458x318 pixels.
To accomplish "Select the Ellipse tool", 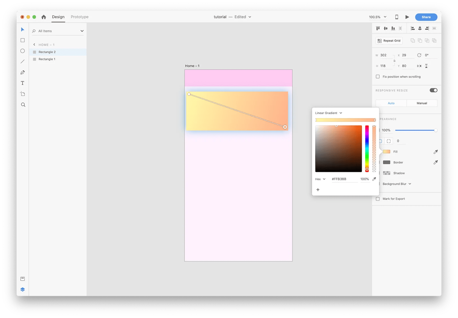I will [23, 51].
